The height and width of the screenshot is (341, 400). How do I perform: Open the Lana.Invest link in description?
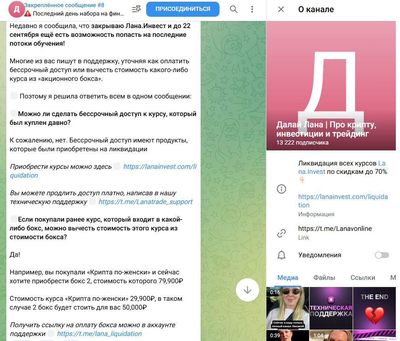tap(342, 168)
